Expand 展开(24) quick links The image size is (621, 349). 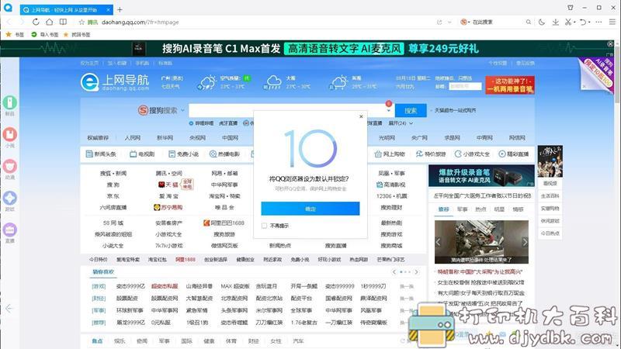click(x=401, y=123)
